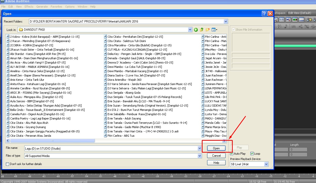316x183 pixels.
Task: Click the file list horizontal scrollbar thumb
Action: [52, 141]
